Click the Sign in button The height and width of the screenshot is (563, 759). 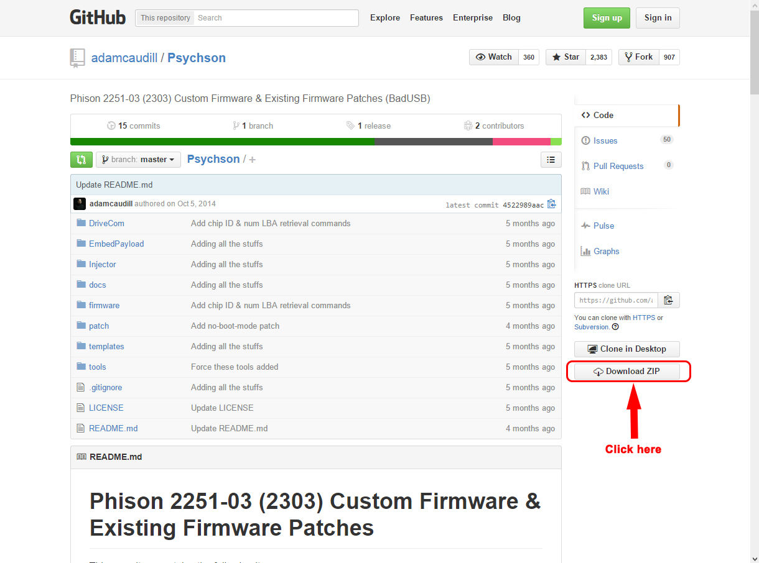tap(658, 18)
